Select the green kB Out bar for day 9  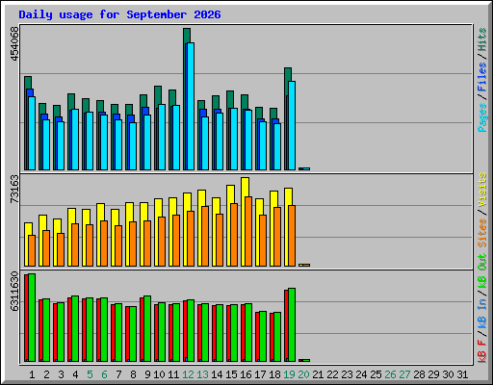(147, 328)
